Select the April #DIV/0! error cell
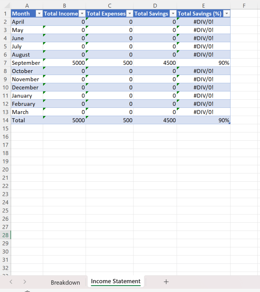260x292 pixels. 203,22
